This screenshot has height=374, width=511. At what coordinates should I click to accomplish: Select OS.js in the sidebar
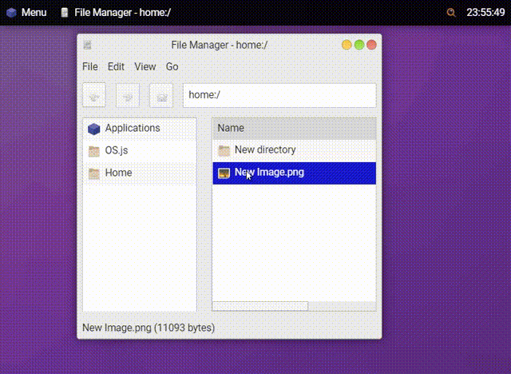click(x=140, y=151)
